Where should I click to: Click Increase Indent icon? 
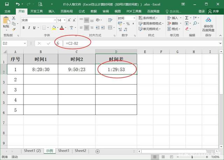pos(103,28)
